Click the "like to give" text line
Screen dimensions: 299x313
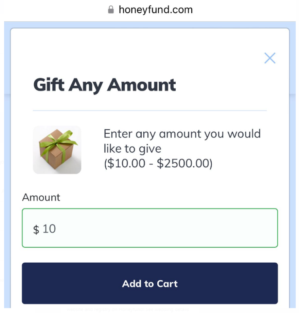[x=133, y=149]
